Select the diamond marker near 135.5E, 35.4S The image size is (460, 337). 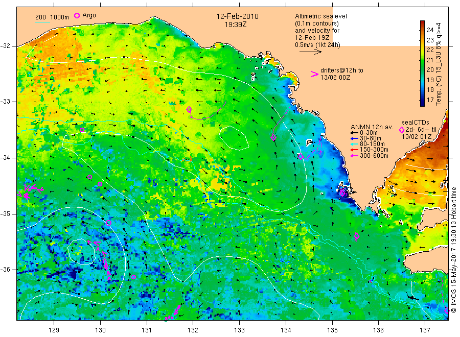click(357, 236)
